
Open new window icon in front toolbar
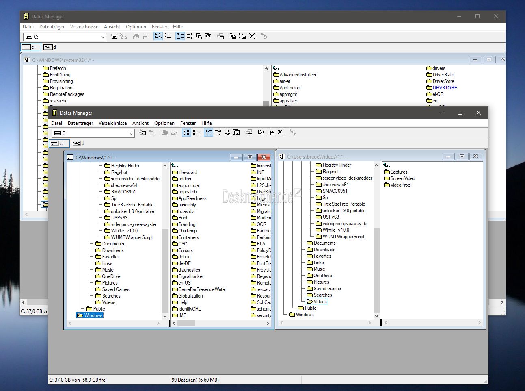click(249, 133)
